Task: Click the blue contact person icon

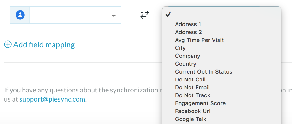Action: pyautogui.click(x=20, y=15)
